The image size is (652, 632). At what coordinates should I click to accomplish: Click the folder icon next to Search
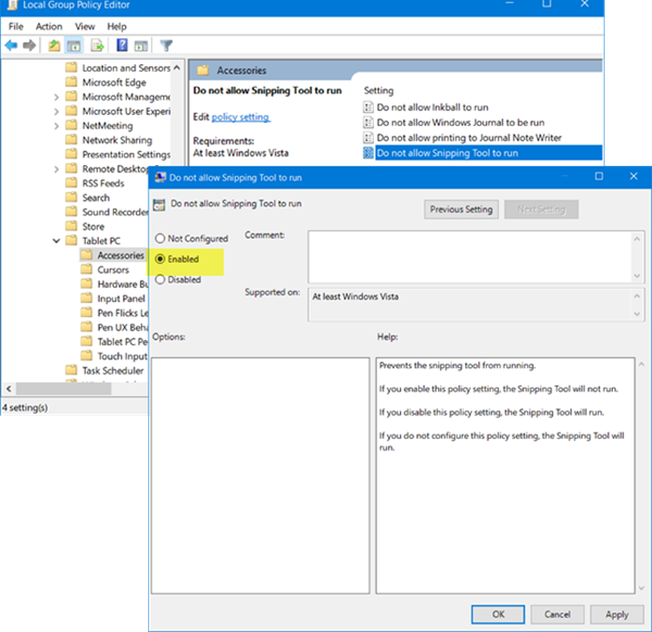pos(72,197)
